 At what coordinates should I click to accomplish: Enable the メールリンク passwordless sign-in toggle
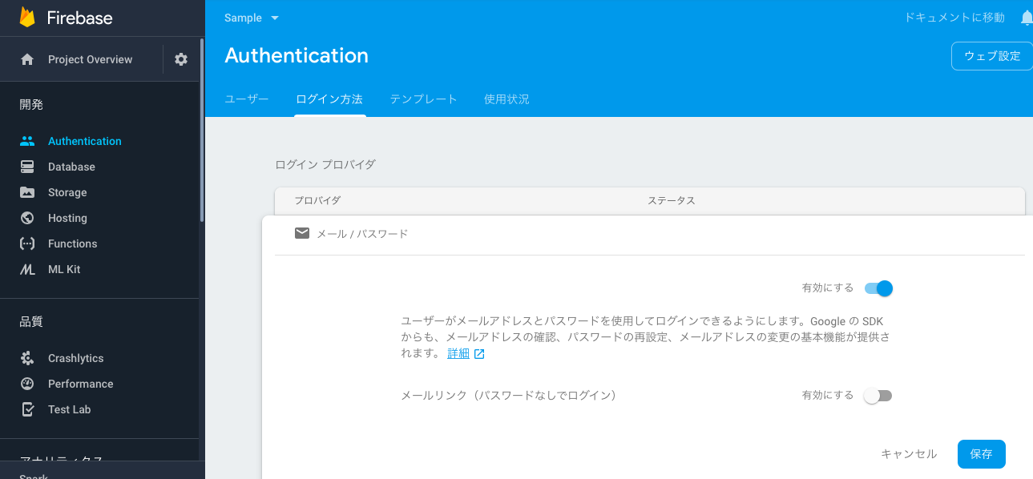click(878, 395)
